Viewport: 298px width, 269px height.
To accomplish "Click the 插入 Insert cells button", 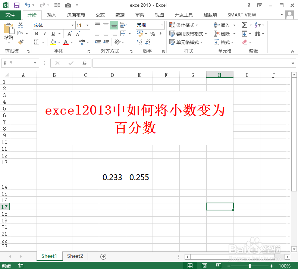I will pyautogui.click(x=222, y=25).
